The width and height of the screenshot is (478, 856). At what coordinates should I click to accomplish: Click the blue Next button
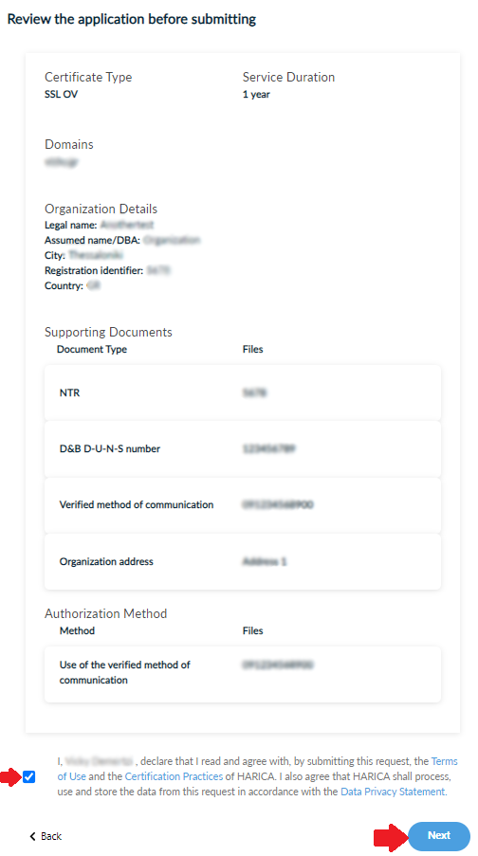pyautogui.click(x=439, y=835)
